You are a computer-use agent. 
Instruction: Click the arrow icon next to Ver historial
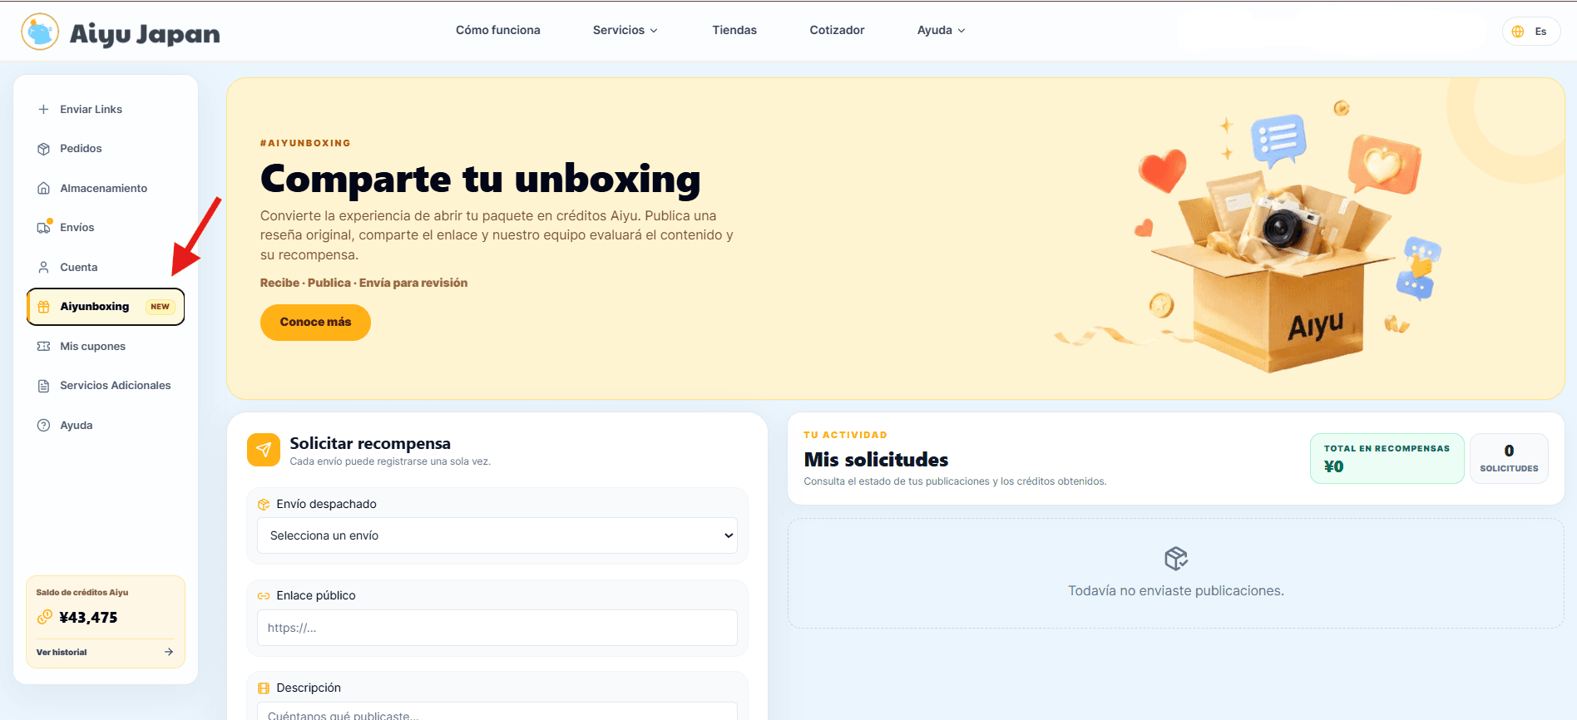[x=169, y=652]
